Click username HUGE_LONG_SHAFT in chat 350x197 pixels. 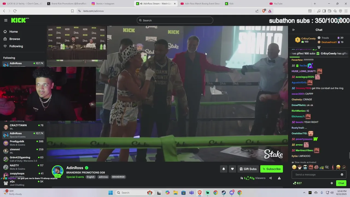click(x=304, y=71)
